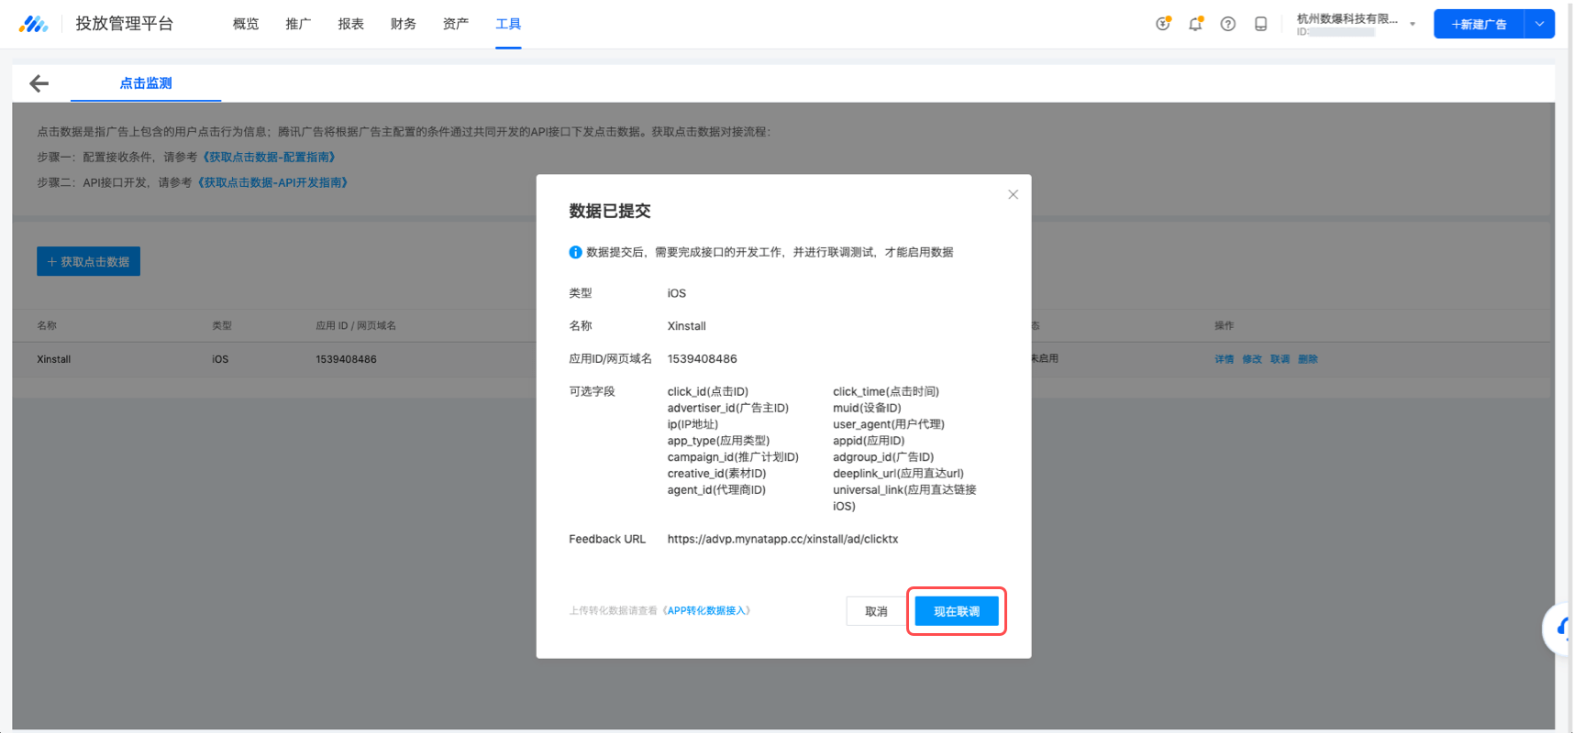Click the 杭州数爆科技有限 account name
1574x733 pixels.
1347,18
